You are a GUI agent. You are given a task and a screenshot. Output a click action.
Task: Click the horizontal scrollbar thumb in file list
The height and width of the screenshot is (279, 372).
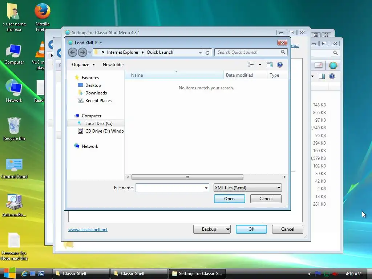click(x=187, y=177)
